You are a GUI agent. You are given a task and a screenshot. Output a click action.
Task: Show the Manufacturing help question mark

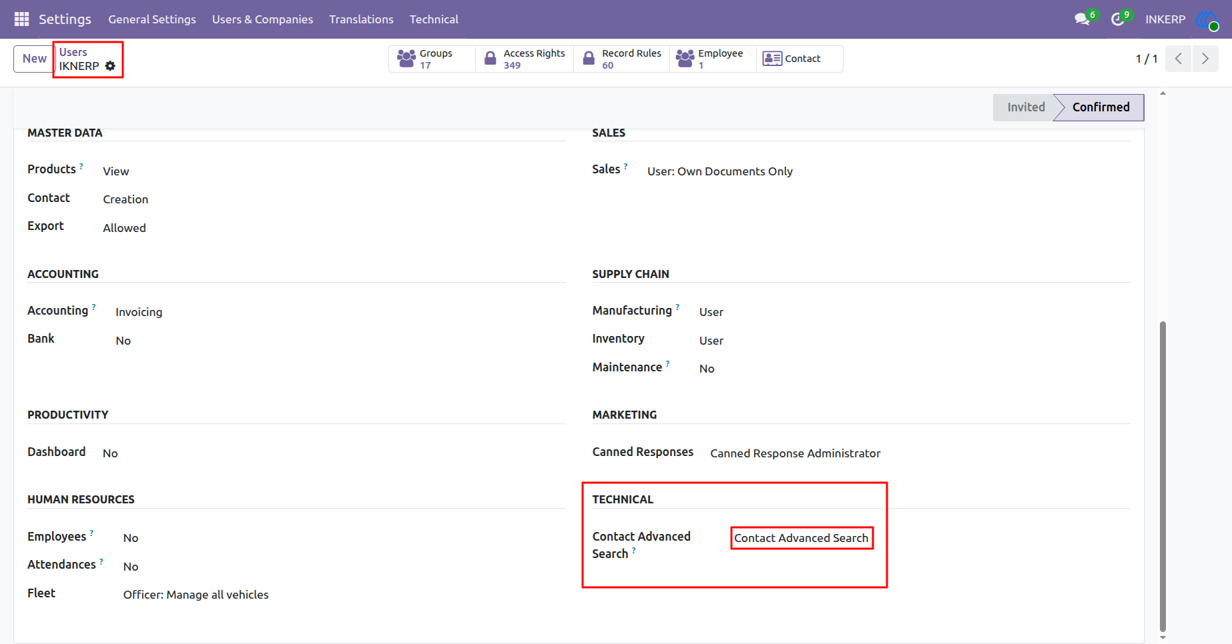click(677, 307)
